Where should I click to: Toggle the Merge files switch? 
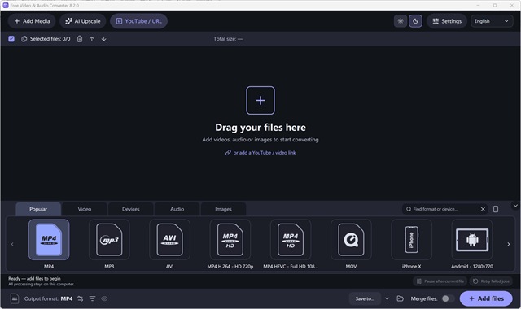(x=447, y=298)
